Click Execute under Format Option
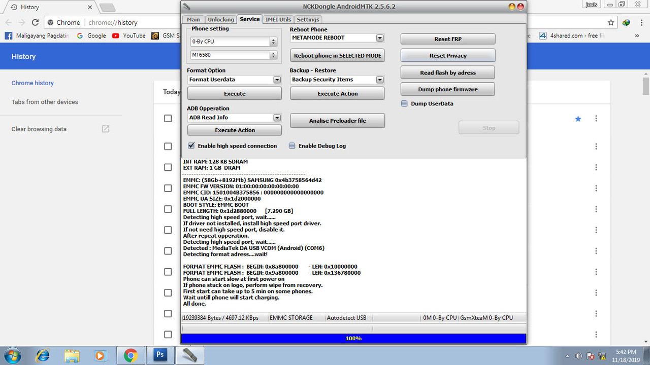This screenshot has width=650, height=365. tap(235, 94)
